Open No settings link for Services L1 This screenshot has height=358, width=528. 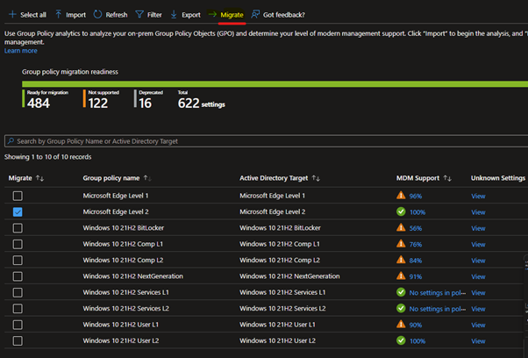[x=438, y=293]
